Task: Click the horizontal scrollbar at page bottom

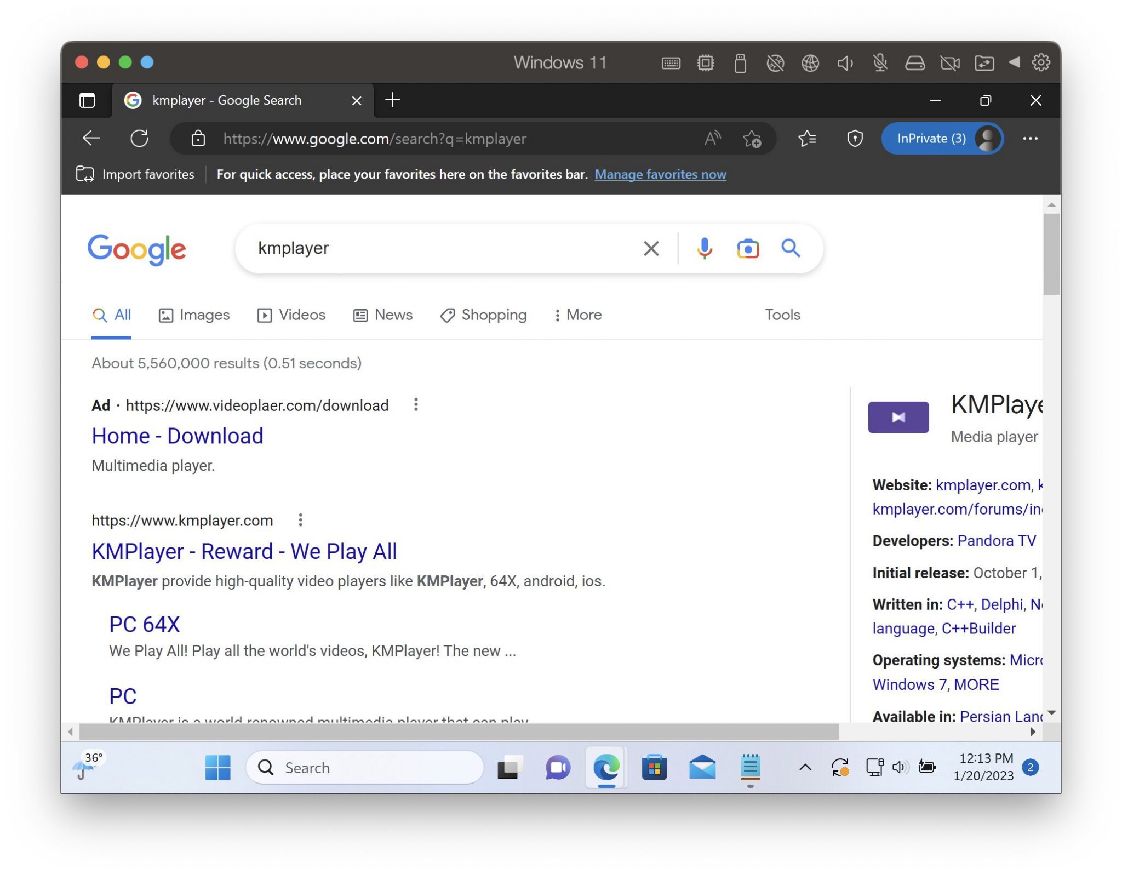Action: 458,732
